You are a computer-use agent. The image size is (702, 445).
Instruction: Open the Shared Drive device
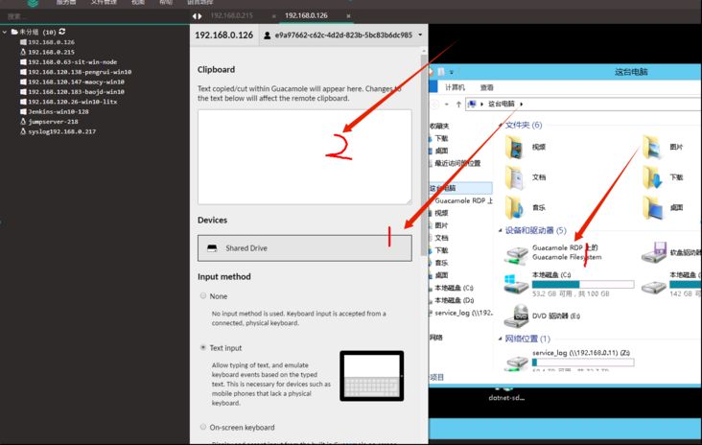click(304, 248)
